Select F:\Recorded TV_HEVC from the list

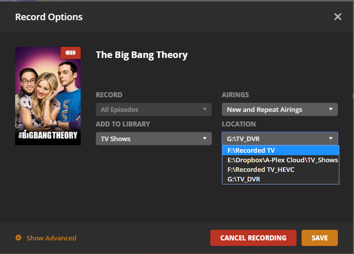click(280, 170)
